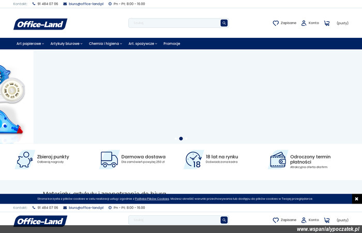362x233 pixels.
Task: Click the top (pusty) cart status text
Action: (342, 23)
